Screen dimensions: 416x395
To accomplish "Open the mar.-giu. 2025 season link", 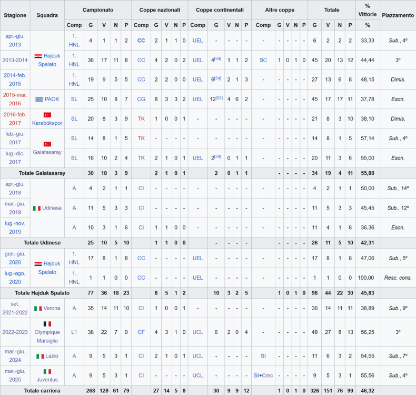I will [15, 376].
